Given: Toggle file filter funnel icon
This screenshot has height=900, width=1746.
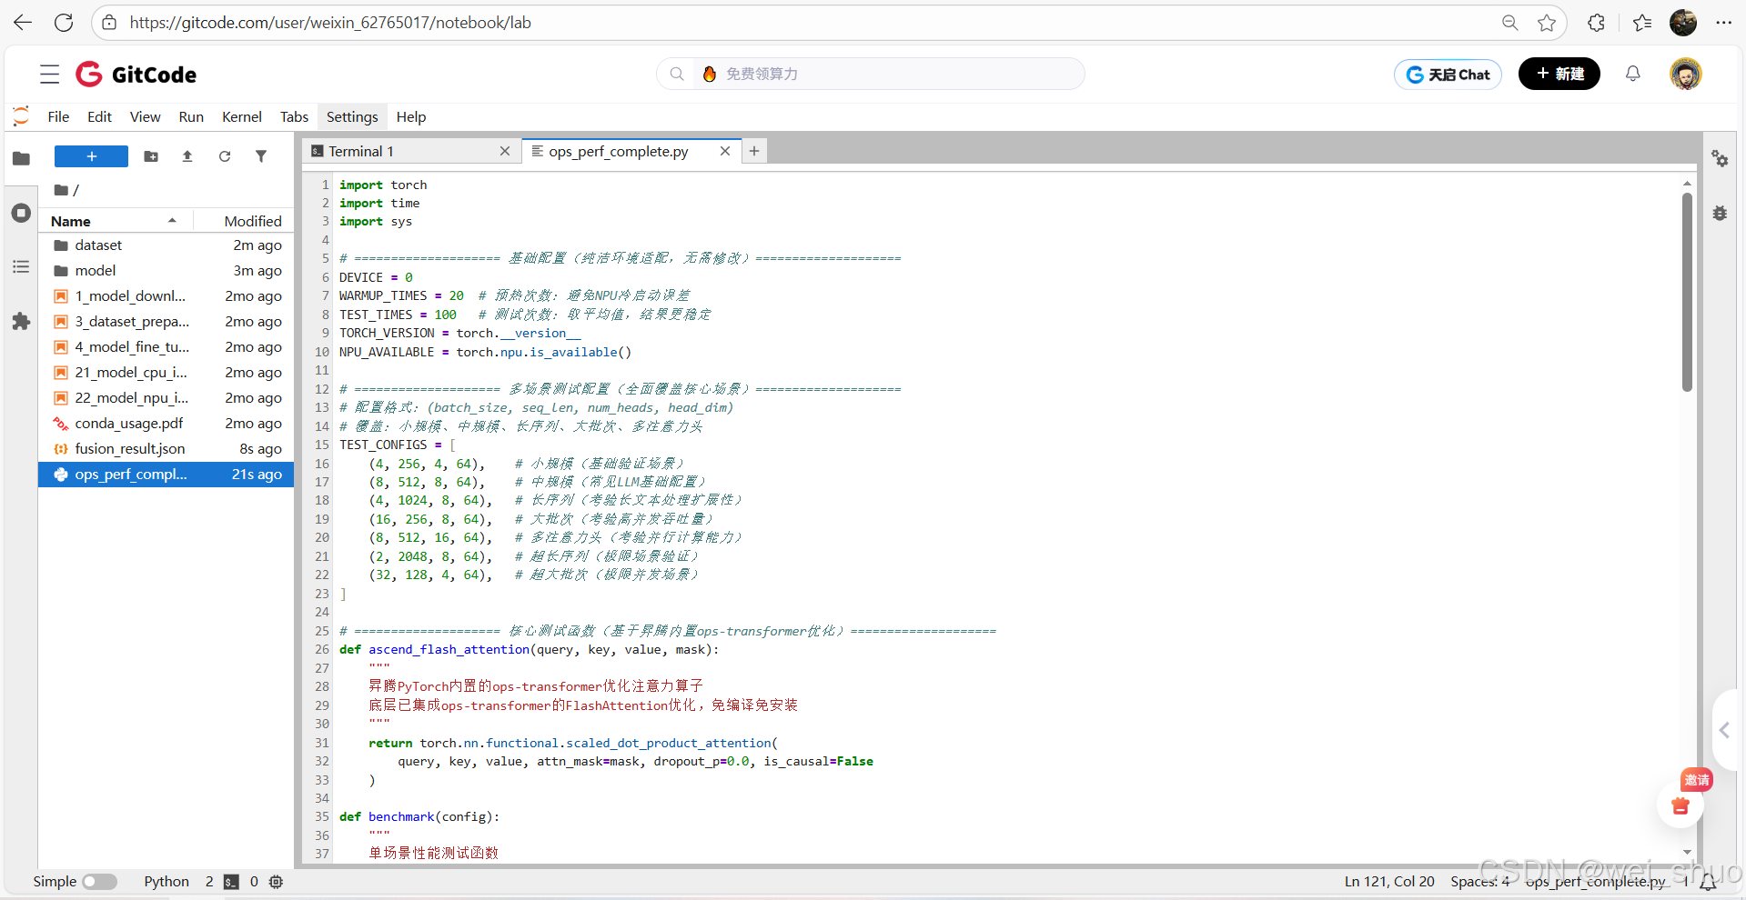Looking at the screenshot, I should (261, 156).
